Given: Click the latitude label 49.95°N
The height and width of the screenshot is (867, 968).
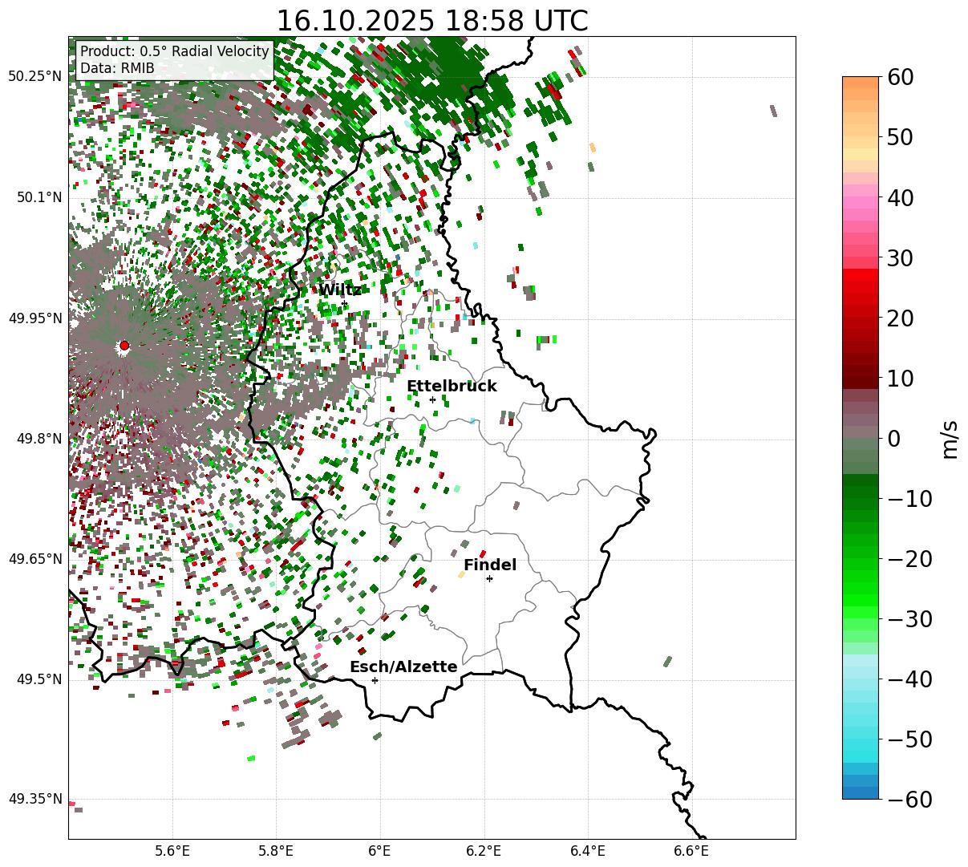Looking at the screenshot, I should [35, 318].
